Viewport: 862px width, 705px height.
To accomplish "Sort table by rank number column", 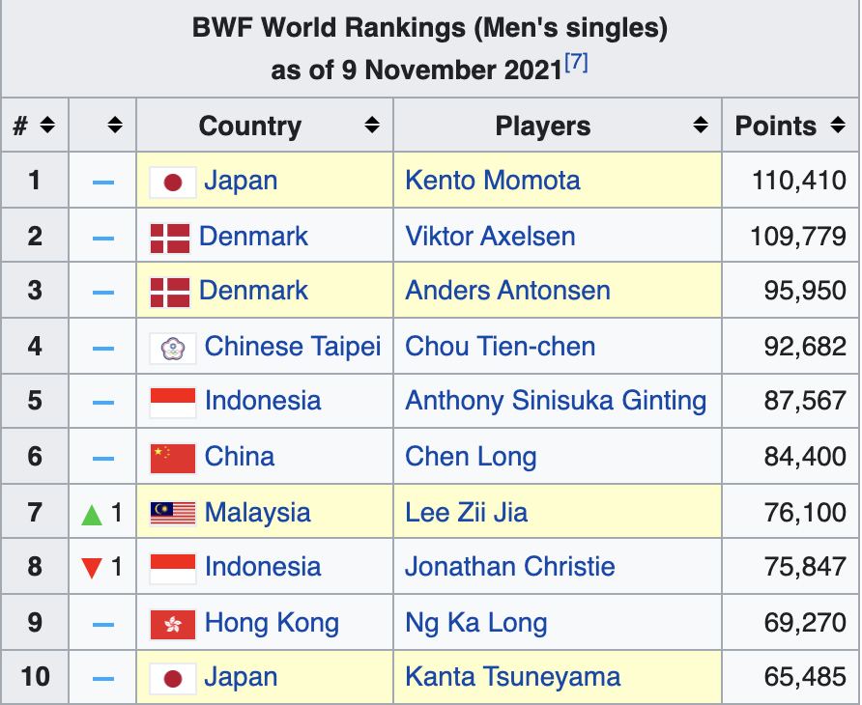I will (x=47, y=126).
